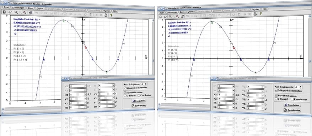Click grayed copy icon in right window toolbar

[x=239, y=14]
